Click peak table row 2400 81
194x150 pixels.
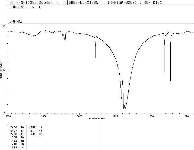coord(17,134)
